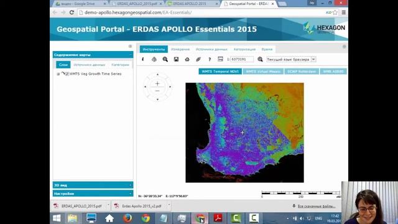Open downloaded Erdas Apollo 2015_v2.pdf file

click(139, 206)
